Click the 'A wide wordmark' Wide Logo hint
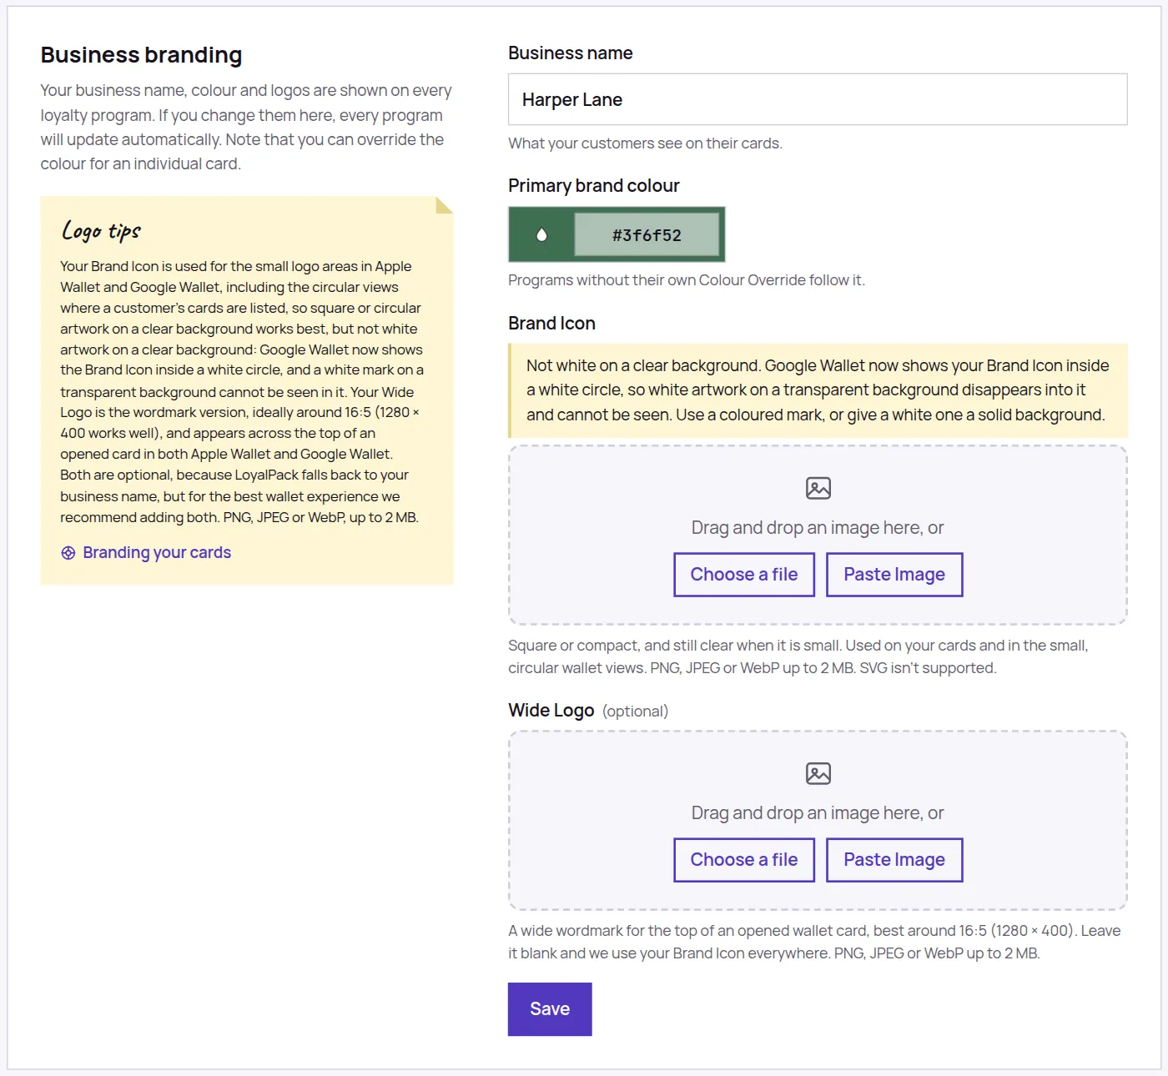The width and height of the screenshot is (1168, 1076). pos(814,942)
